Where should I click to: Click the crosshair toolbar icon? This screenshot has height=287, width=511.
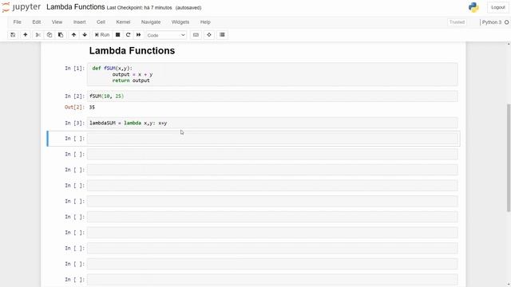209,35
